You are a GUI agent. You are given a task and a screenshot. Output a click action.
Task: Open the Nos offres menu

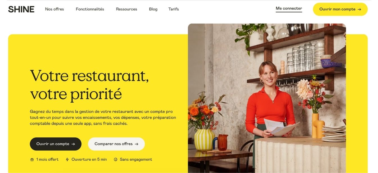[55, 9]
